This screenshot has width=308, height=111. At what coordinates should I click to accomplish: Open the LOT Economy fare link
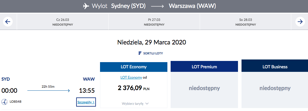pos(131,77)
